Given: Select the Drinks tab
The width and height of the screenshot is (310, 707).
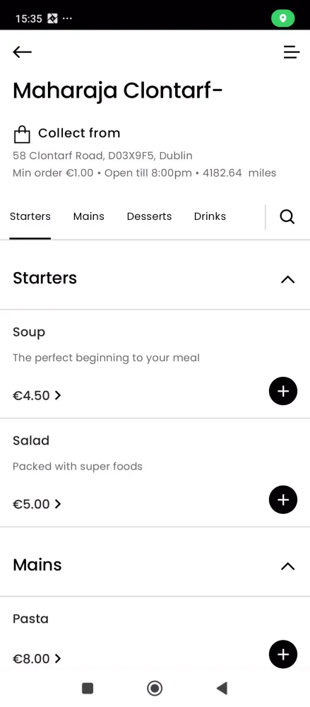Looking at the screenshot, I should pyautogui.click(x=210, y=216).
